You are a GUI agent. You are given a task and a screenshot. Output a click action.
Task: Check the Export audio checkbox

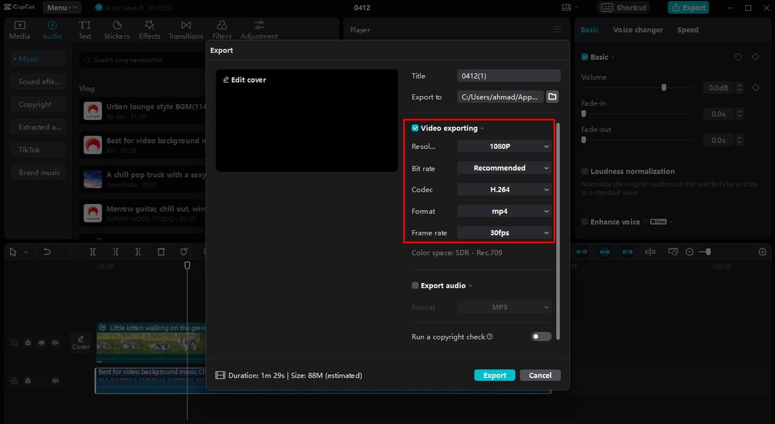(x=415, y=285)
